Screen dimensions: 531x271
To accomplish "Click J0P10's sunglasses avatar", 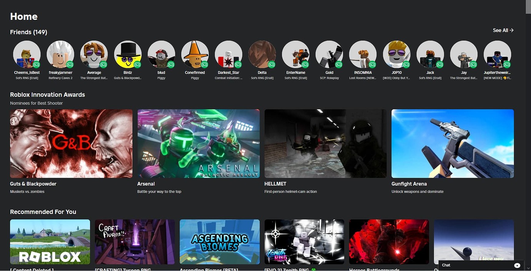I will click(x=397, y=54).
